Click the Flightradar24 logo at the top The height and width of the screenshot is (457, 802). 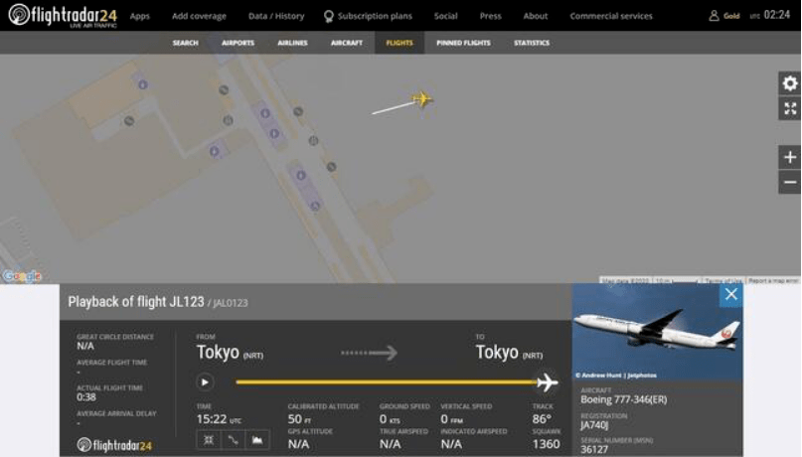pos(63,15)
